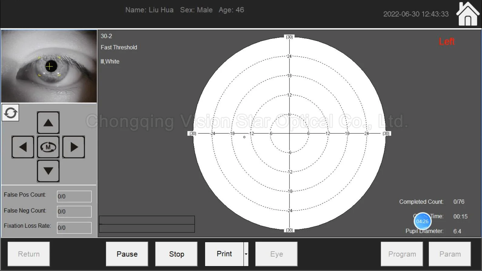Click the Fixation Loss Rate field

74,228
